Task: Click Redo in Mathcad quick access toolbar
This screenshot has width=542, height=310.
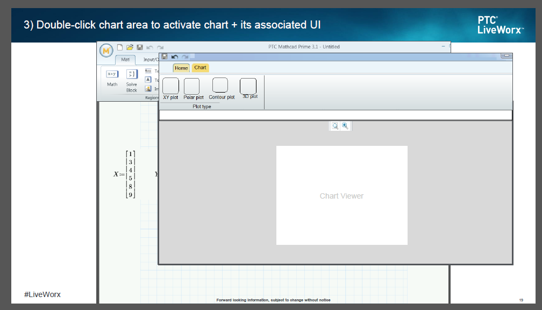Action: coord(160,47)
